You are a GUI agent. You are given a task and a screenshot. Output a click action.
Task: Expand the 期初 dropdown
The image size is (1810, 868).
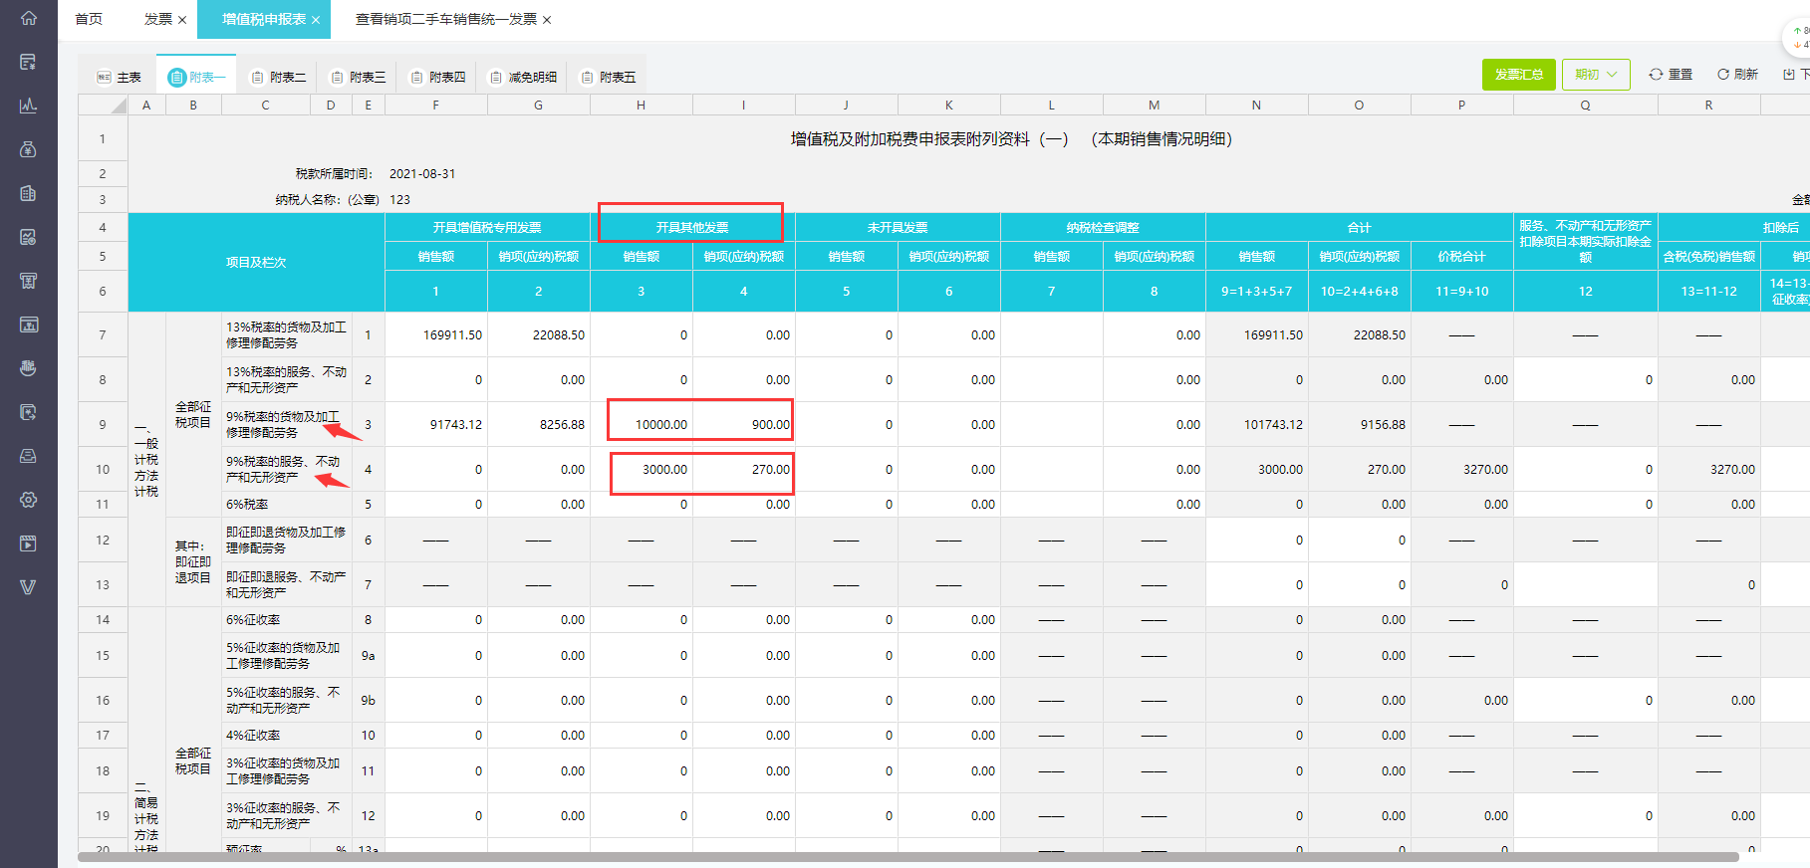(1596, 75)
